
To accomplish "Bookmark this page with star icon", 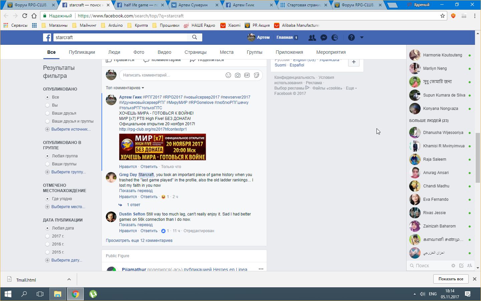I will click(443, 16).
